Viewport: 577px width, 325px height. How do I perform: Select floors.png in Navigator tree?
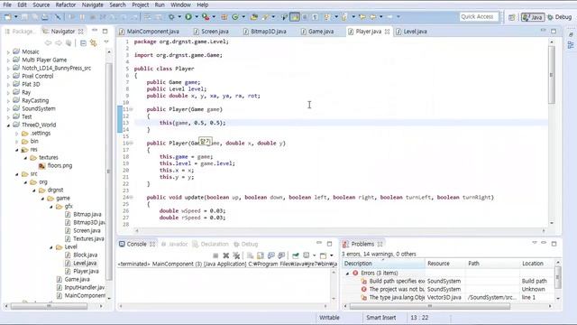[x=55, y=166]
